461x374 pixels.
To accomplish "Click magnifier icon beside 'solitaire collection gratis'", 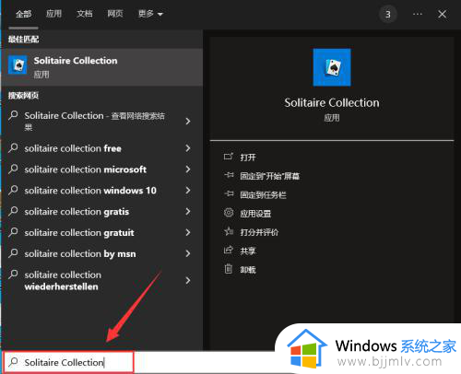I will pos(13,211).
